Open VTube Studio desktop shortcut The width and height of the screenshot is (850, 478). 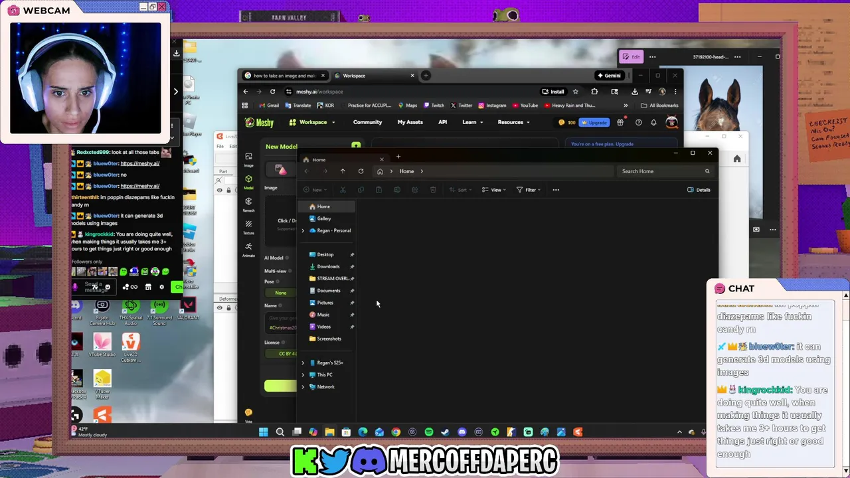click(x=102, y=345)
